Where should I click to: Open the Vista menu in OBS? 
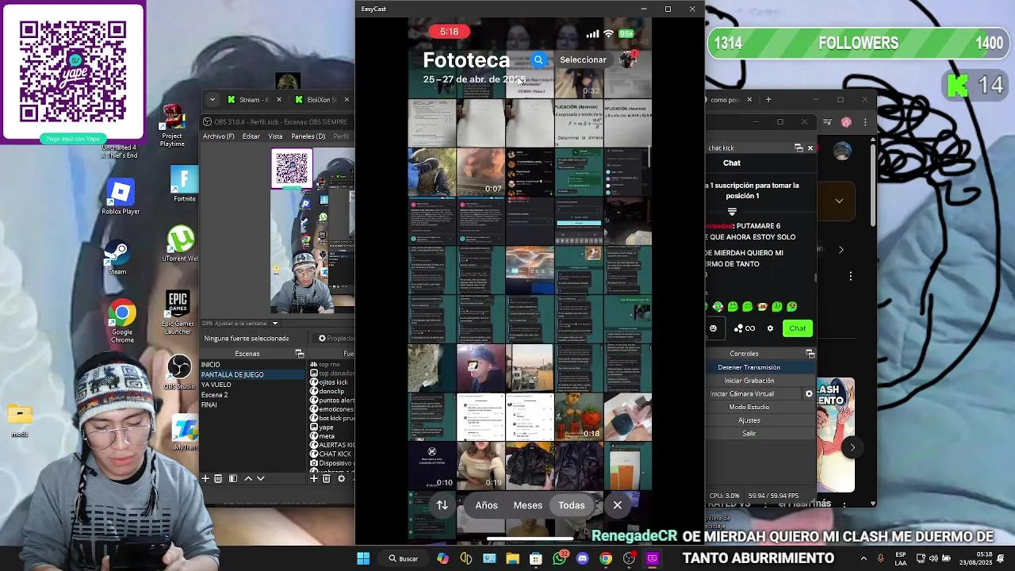click(x=275, y=136)
